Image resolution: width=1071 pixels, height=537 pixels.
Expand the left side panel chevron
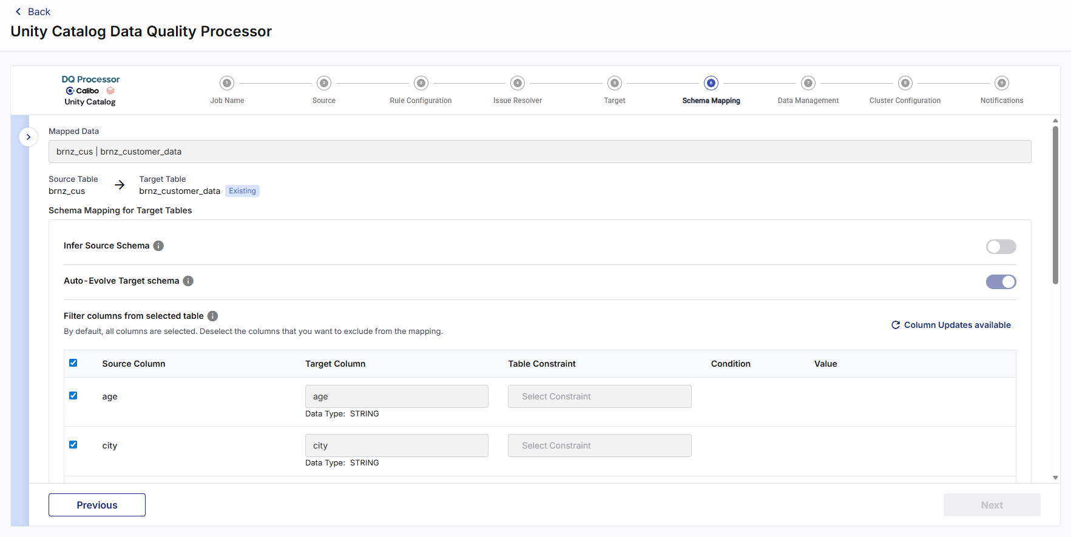29,137
